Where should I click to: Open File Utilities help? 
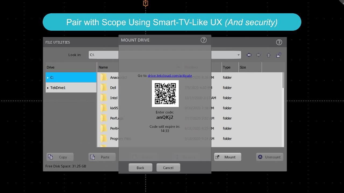[279, 42]
